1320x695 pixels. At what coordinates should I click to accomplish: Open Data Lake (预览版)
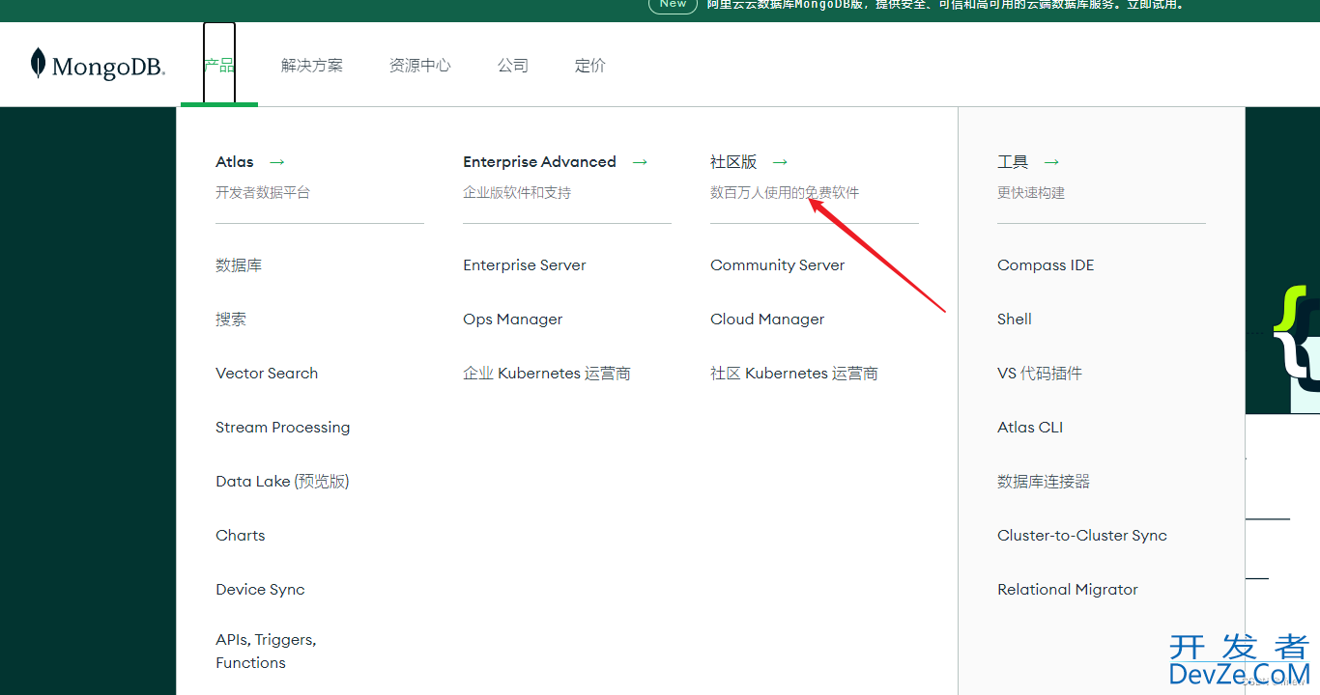pyautogui.click(x=282, y=482)
